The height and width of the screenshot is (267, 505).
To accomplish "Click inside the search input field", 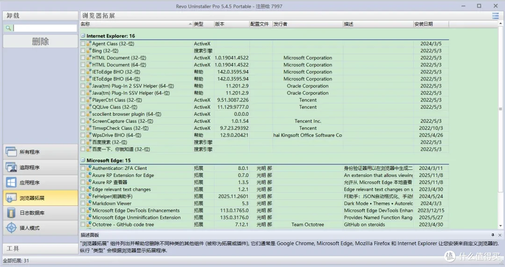I will [x=45, y=28].
